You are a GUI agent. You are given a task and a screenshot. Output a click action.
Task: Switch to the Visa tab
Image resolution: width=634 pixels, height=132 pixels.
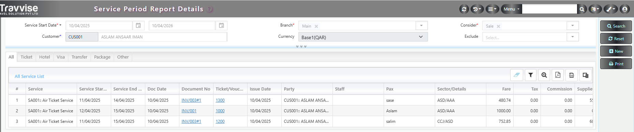coord(61,57)
